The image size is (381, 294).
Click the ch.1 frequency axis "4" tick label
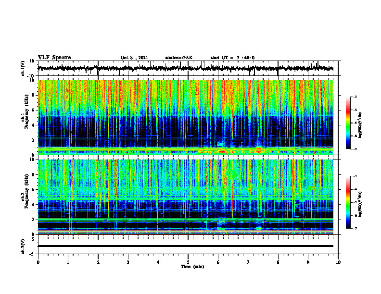(34, 125)
